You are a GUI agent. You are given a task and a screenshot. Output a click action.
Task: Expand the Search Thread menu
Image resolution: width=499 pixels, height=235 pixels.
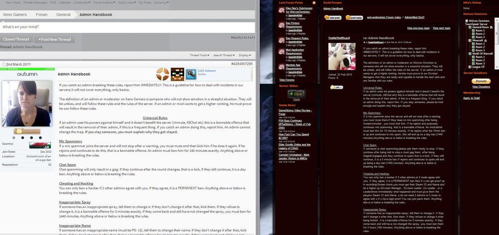coord(224,55)
